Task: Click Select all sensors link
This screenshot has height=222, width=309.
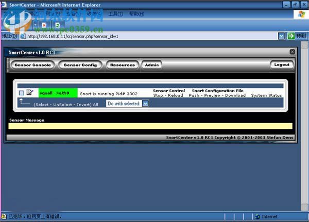Action: tap(41, 105)
